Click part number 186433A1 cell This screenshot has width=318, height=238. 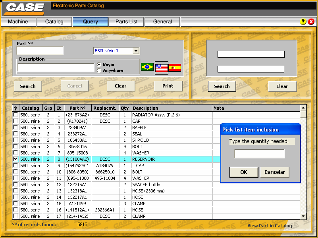pos(78,140)
